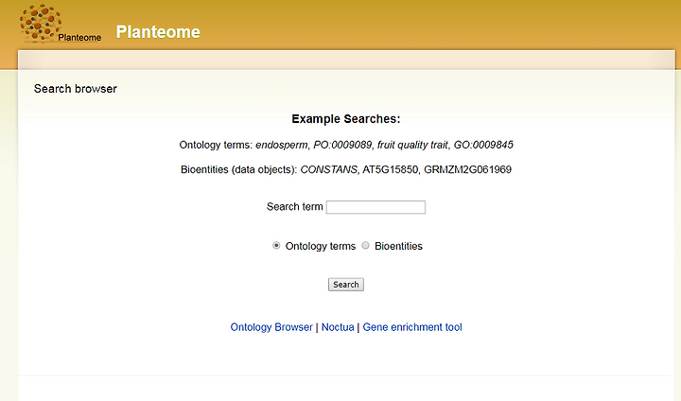
Task: Click the Planteome site title
Action: 158,32
